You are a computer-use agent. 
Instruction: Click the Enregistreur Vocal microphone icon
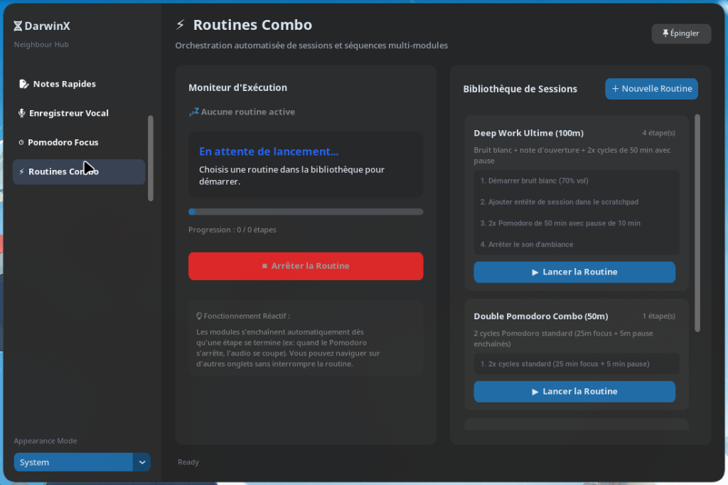(x=21, y=113)
